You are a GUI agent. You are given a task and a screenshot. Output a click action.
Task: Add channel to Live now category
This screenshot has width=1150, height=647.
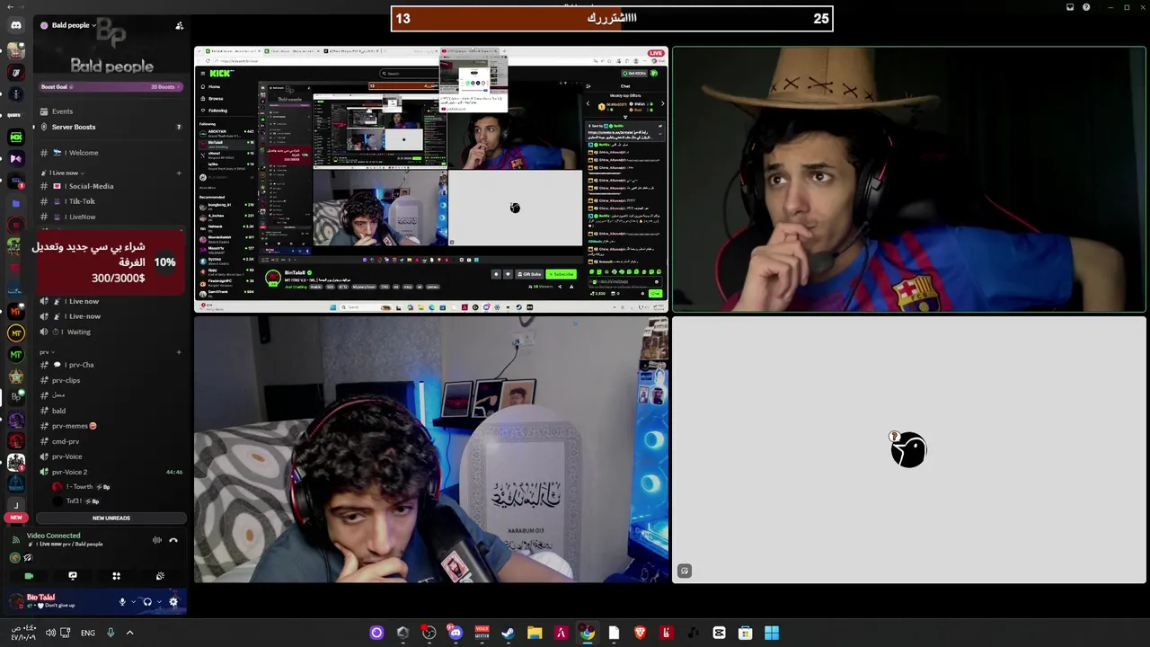point(179,173)
